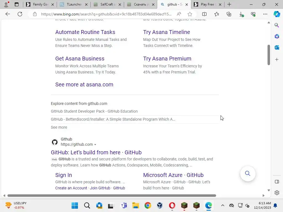This screenshot has width=283, height=212.
Task: Open GitHub Student Developer Pack link
Action: coord(94,111)
